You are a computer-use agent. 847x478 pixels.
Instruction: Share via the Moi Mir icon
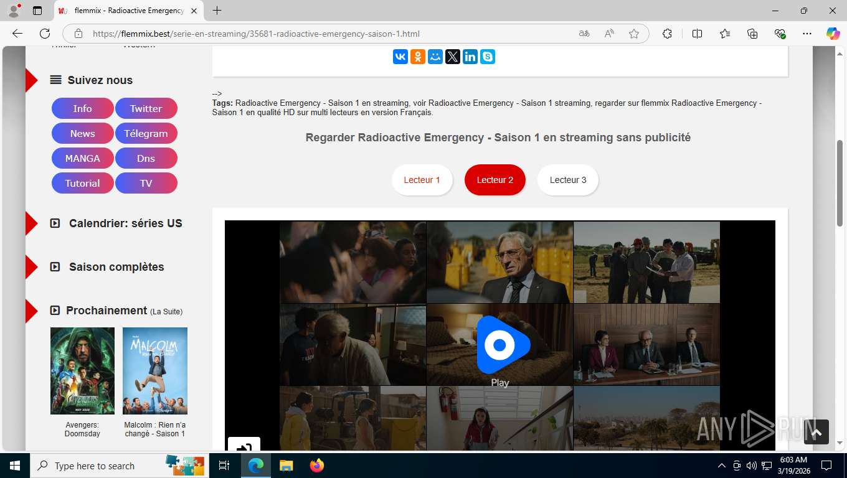[x=435, y=57]
